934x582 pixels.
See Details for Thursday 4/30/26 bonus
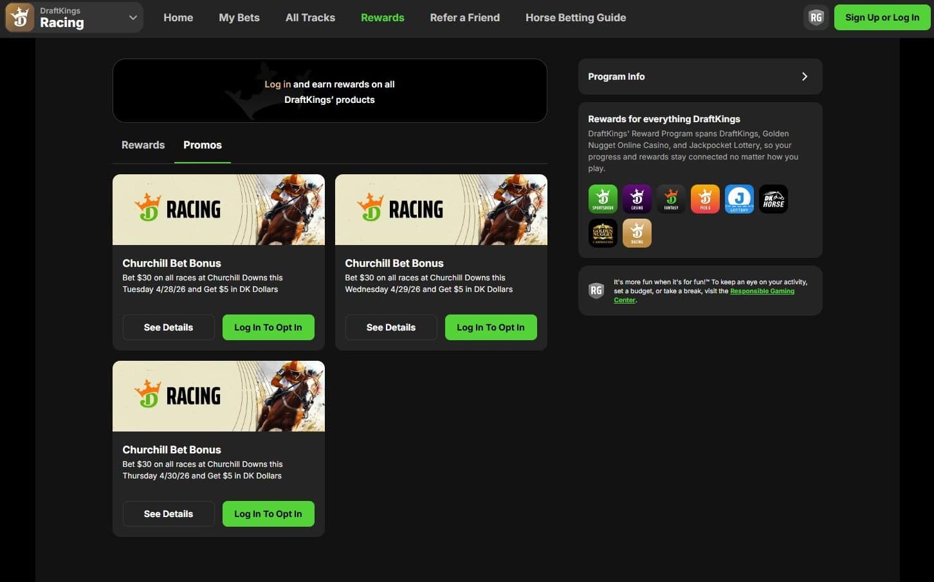point(169,514)
